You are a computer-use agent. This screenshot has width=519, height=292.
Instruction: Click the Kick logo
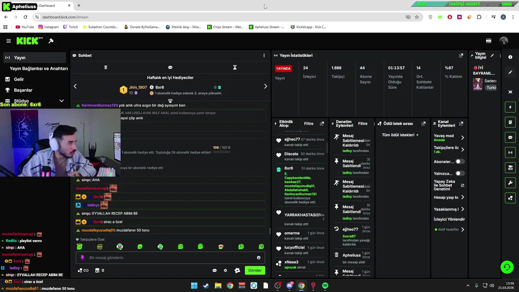[30, 41]
